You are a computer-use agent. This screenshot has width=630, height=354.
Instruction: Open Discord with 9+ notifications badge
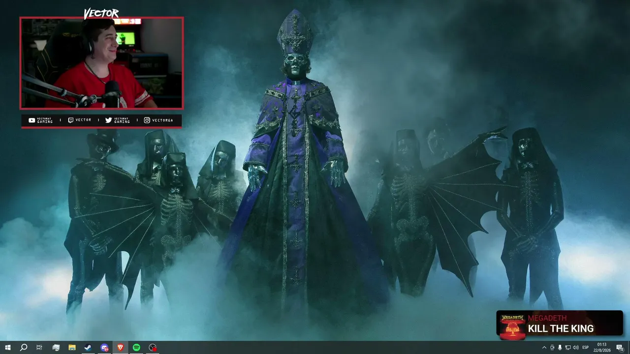tap(104, 348)
